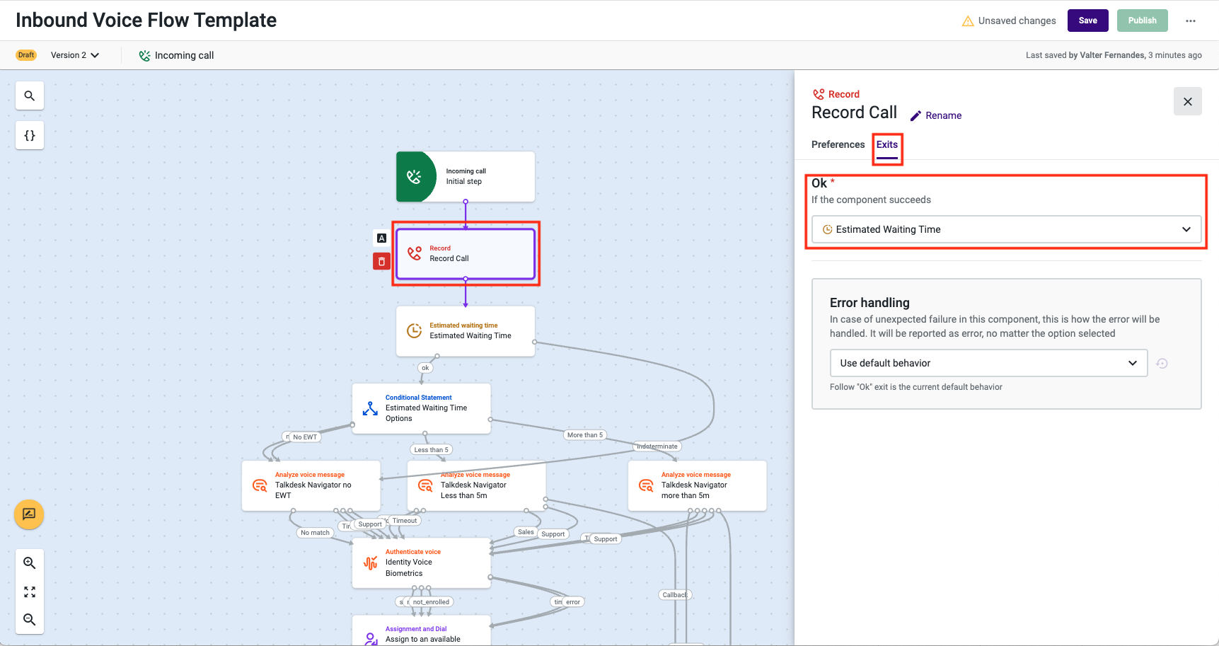
Task: Open the canvas search magnifier tool
Action: [30, 96]
